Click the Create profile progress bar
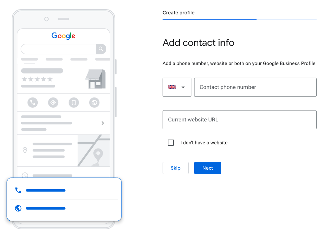The height and width of the screenshot is (235, 331). [x=239, y=19]
